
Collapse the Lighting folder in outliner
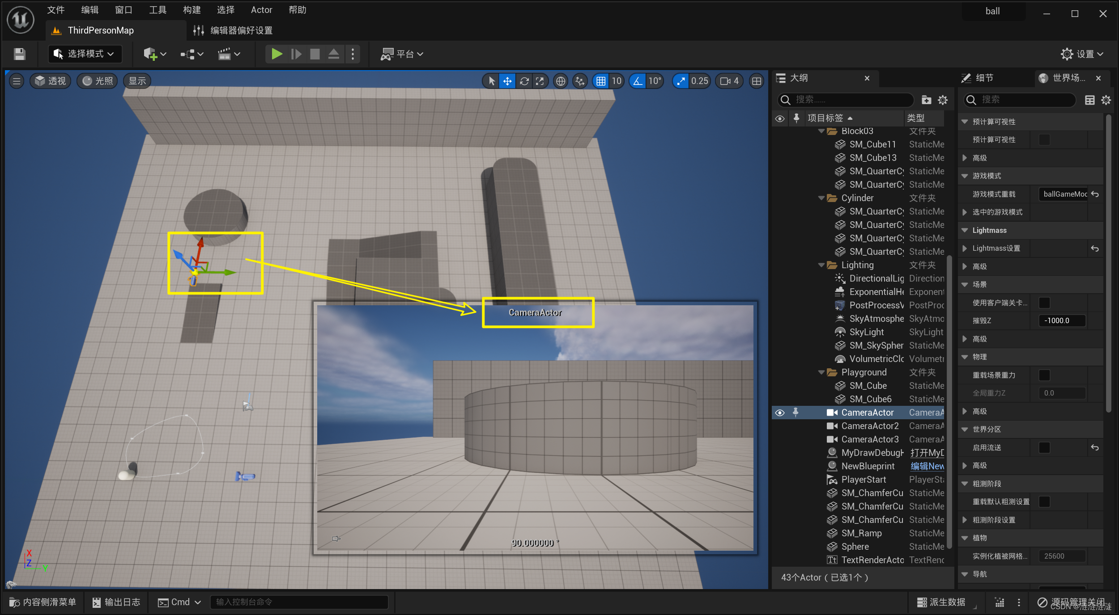[821, 265]
